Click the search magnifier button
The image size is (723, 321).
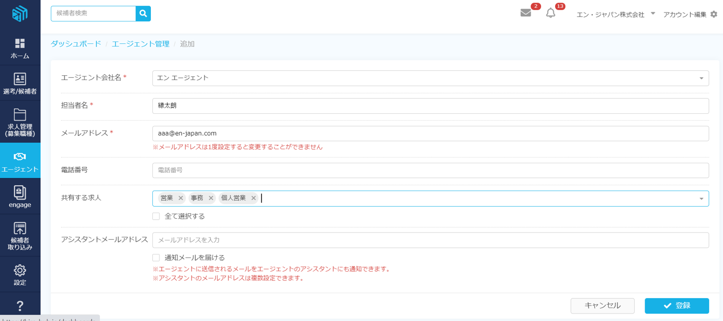click(143, 13)
